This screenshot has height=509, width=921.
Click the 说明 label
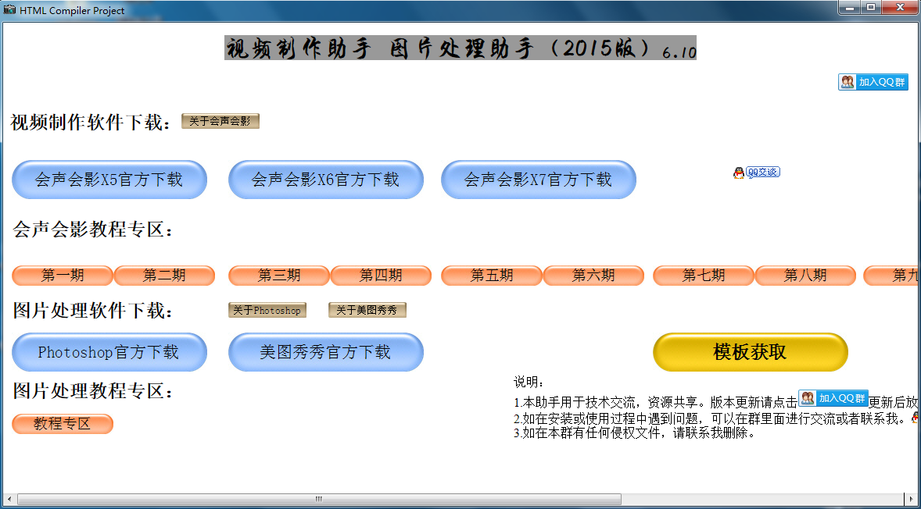pyautogui.click(x=529, y=383)
